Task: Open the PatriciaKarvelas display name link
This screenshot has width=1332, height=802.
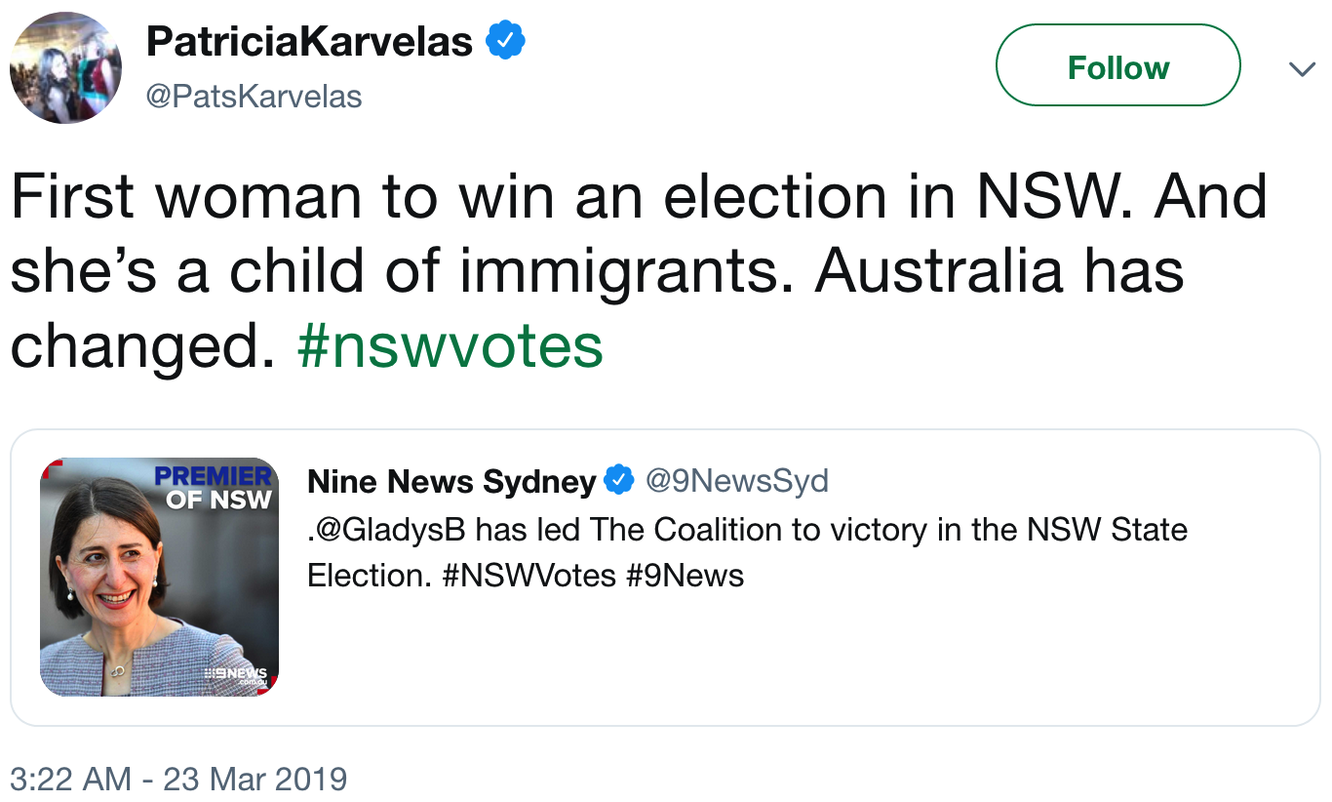Action: (x=309, y=41)
